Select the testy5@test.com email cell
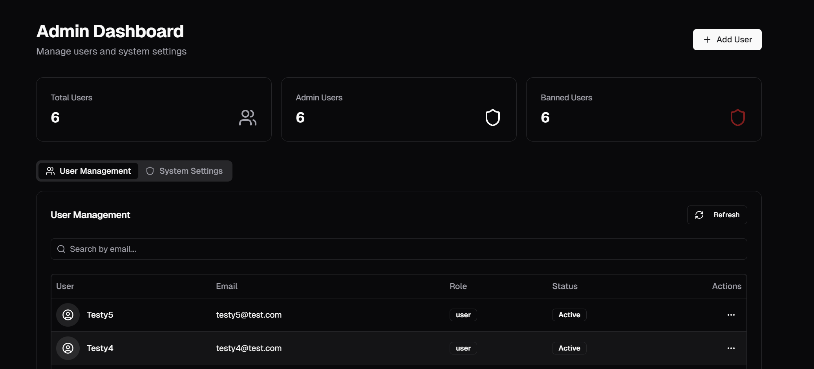 [x=249, y=315]
